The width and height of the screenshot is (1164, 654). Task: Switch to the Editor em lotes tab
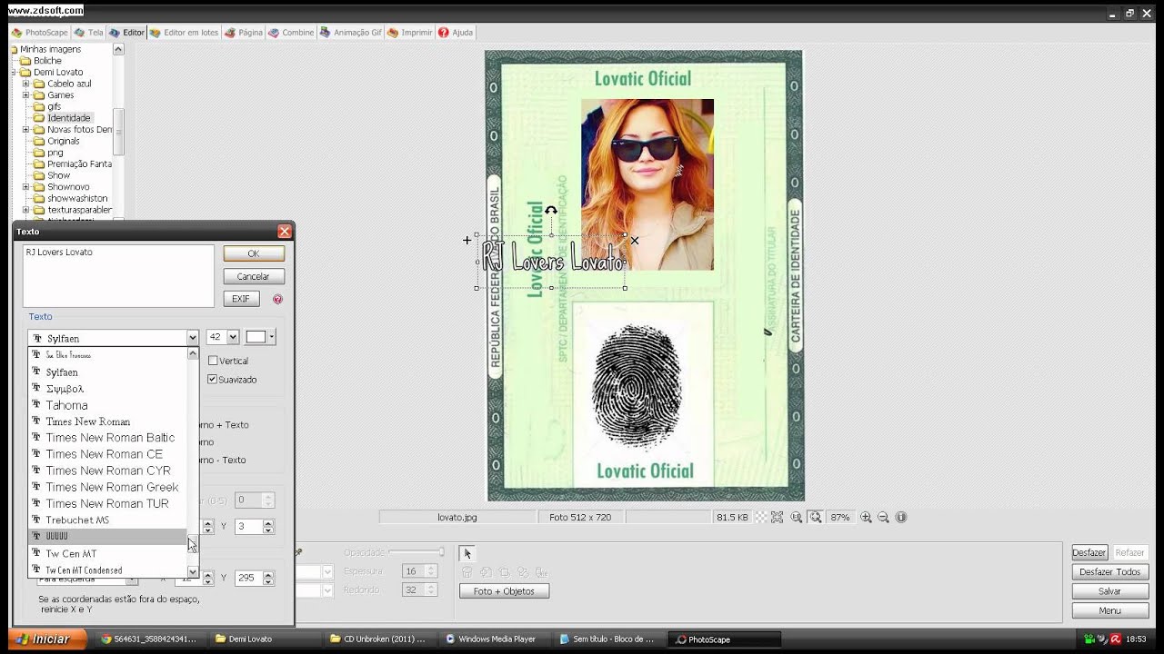coord(185,33)
